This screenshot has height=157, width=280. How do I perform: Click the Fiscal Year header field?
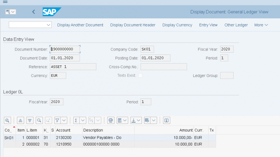point(227,49)
